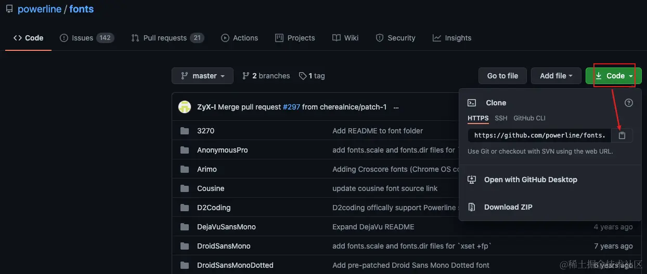
Task: Select the GitHub CLI clone tab
Action: click(529, 118)
